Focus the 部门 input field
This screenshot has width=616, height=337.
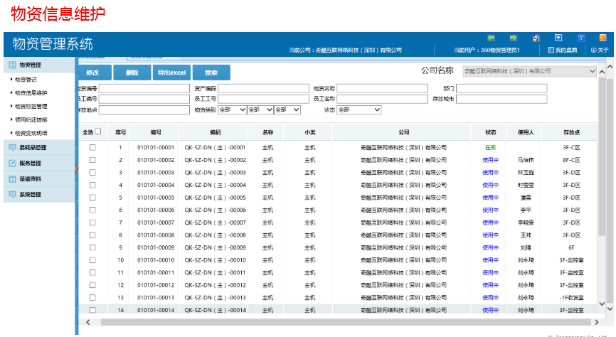tap(501, 88)
